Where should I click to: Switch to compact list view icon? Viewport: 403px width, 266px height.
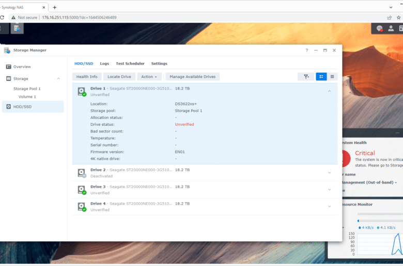(x=332, y=77)
